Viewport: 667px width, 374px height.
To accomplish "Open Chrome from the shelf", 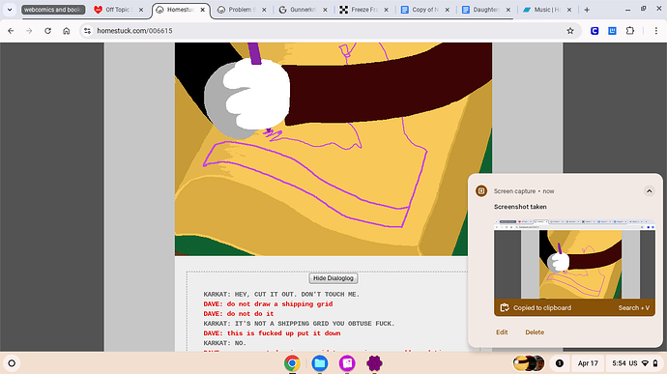I will click(x=292, y=363).
